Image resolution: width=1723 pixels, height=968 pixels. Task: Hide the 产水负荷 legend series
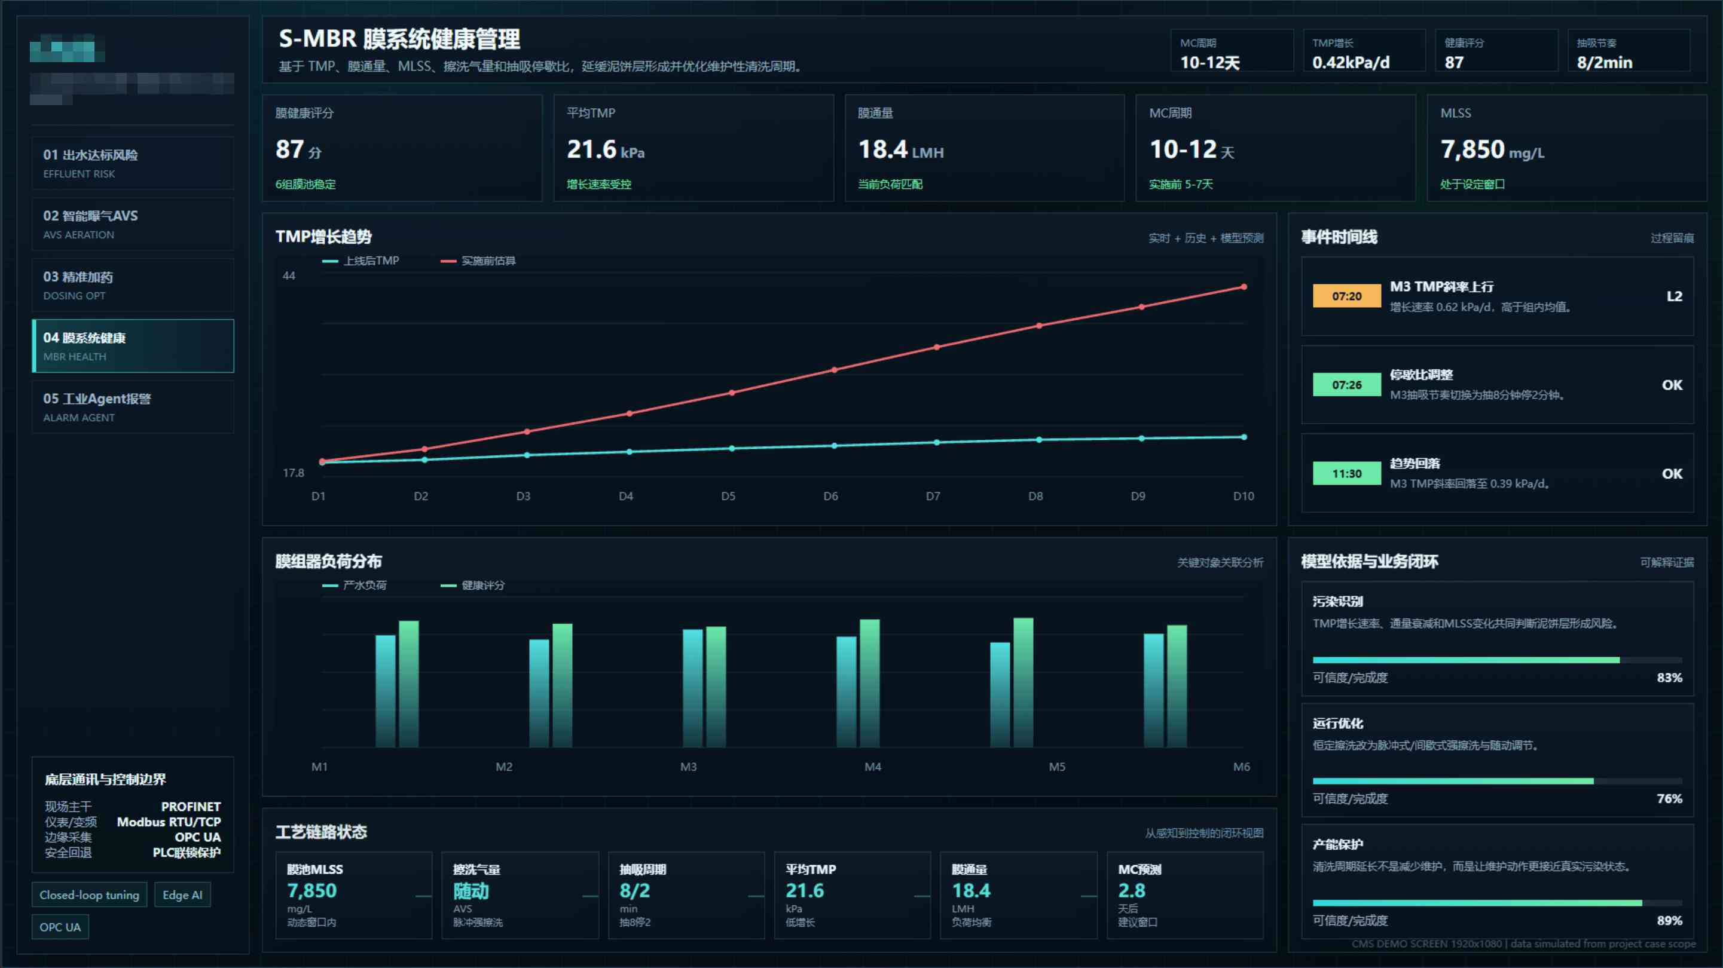355,585
